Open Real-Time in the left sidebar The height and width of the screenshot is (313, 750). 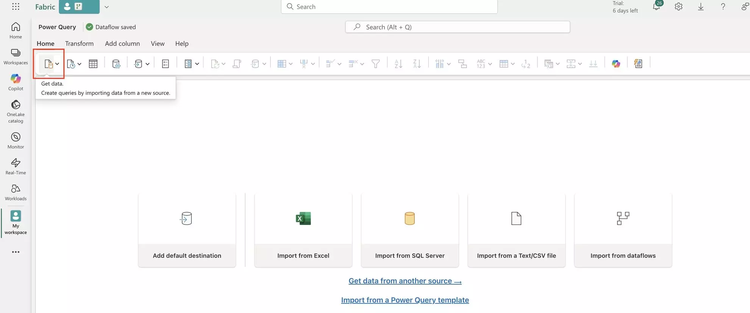click(16, 167)
